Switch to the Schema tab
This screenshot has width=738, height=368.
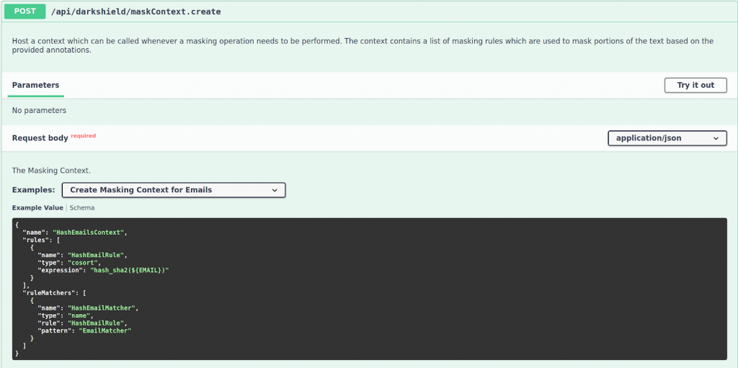[82, 207]
